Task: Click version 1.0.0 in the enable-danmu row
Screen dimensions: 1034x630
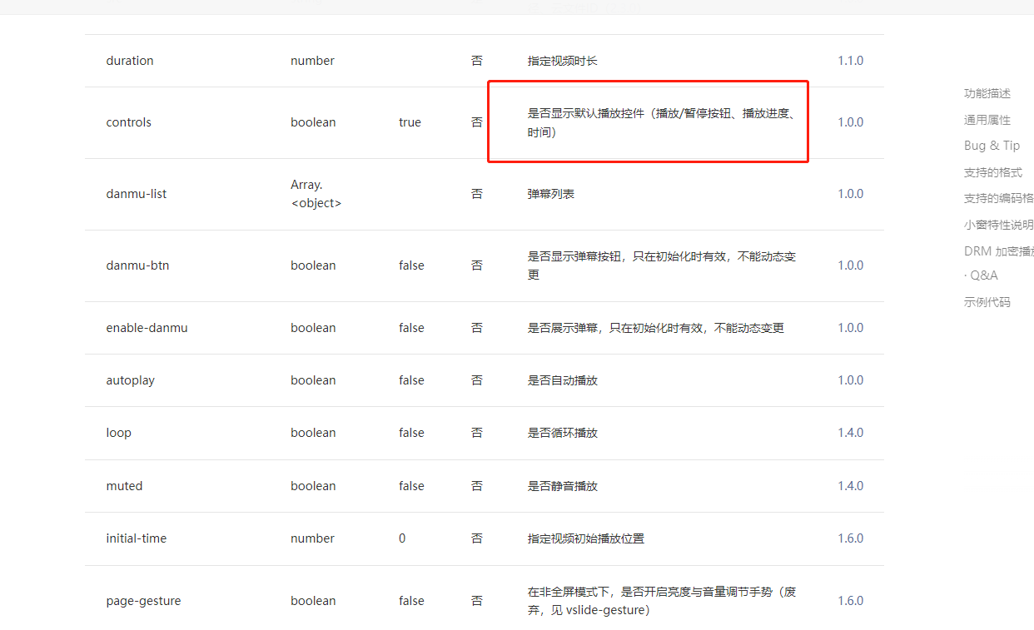Action: coord(851,328)
